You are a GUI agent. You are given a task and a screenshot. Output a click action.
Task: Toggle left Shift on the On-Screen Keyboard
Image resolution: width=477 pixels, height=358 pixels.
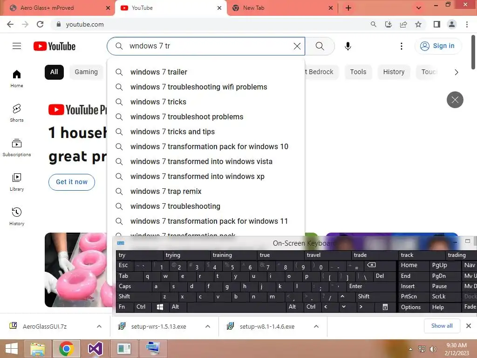click(x=138, y=296)
